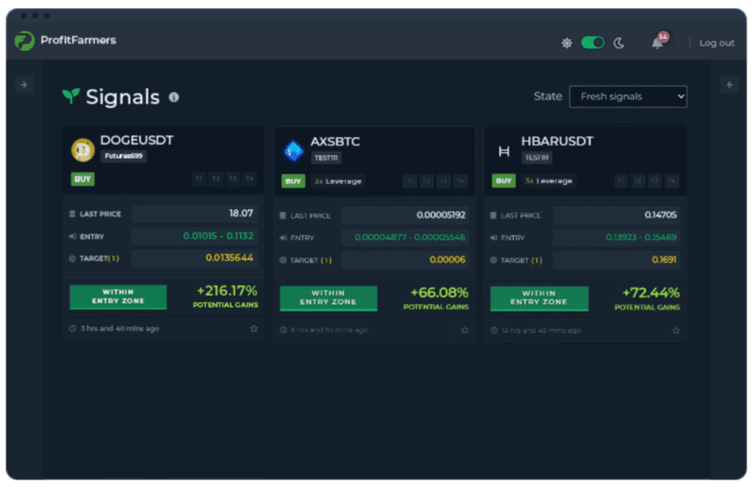Click the ProfitFarmers brand name
The height and width of the screenshot is (487, 754).
(78, 41)
